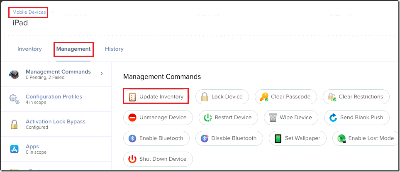
Task: Click the Set Wallpaper button
Action: coord(298,138)
